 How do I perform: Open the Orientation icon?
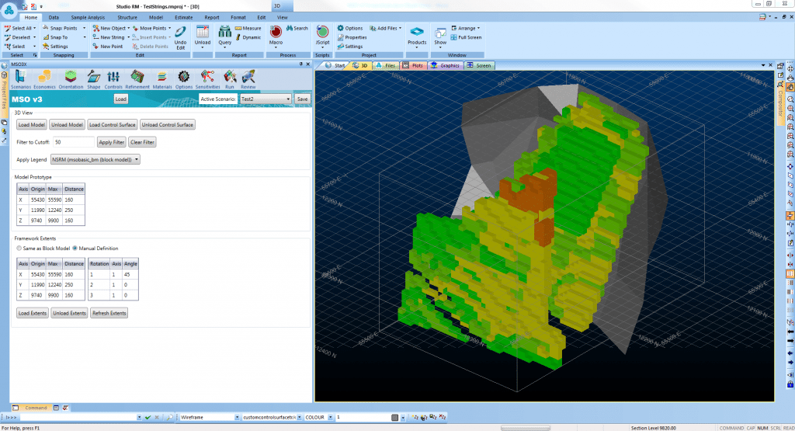point(71,79)
